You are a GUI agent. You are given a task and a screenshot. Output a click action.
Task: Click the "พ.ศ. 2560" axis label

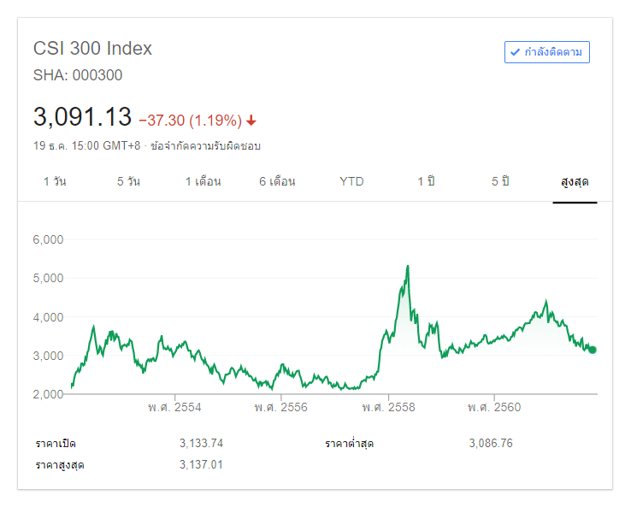tap(494, 407)
